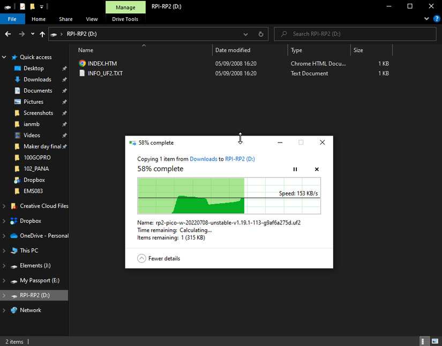
Task: Click the RPI-RP2 (D:) destination link
Action: [x=239, y=159]
